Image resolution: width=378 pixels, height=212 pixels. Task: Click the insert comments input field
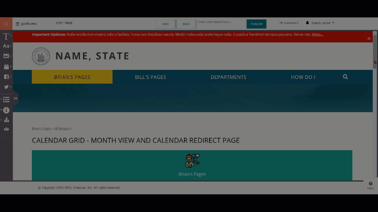pos(221,22)
